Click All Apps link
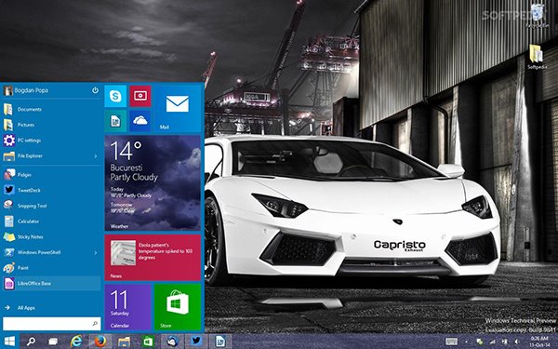558x349 pixels. [26, 308]
